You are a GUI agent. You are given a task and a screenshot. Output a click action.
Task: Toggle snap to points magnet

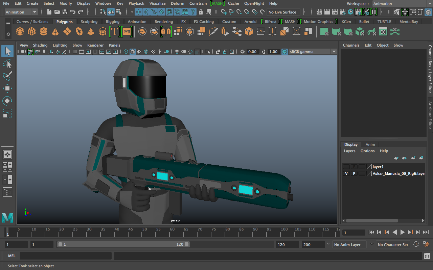click(x=239, y=12)
